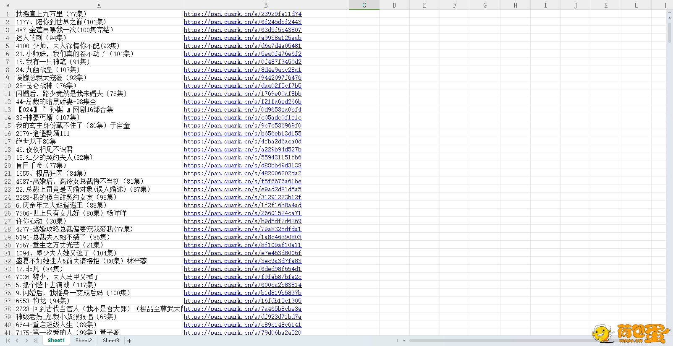Click the vertical scrollbar thumb
Image resolution: width=673 pixels, height=346 pixels.
(670, 32)
